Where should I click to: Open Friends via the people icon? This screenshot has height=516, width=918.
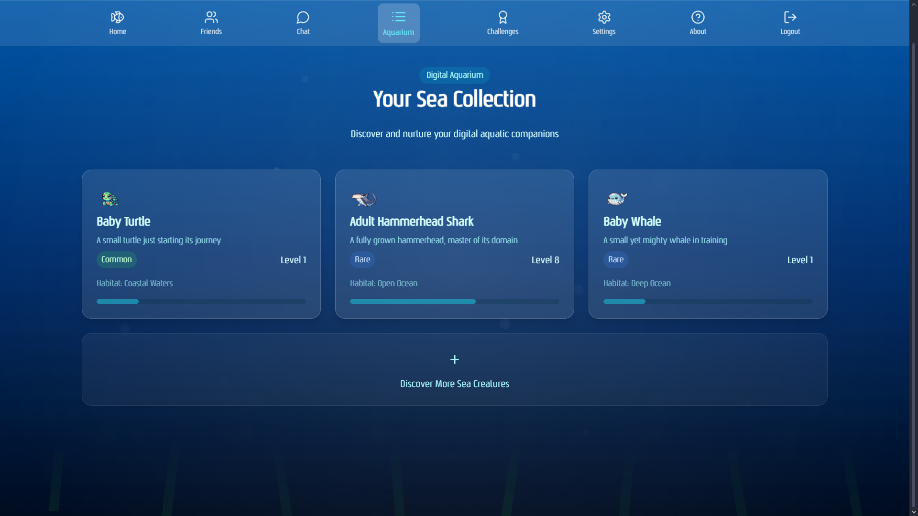coord(211,18)
